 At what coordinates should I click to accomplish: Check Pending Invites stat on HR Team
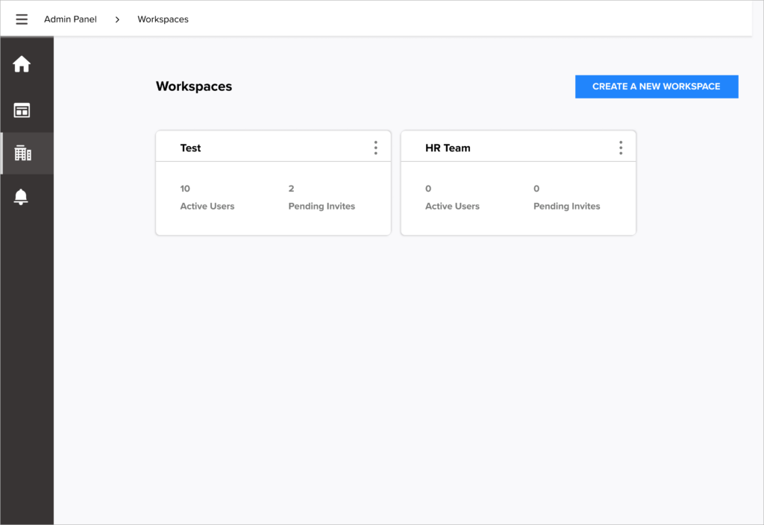(566, 197)
